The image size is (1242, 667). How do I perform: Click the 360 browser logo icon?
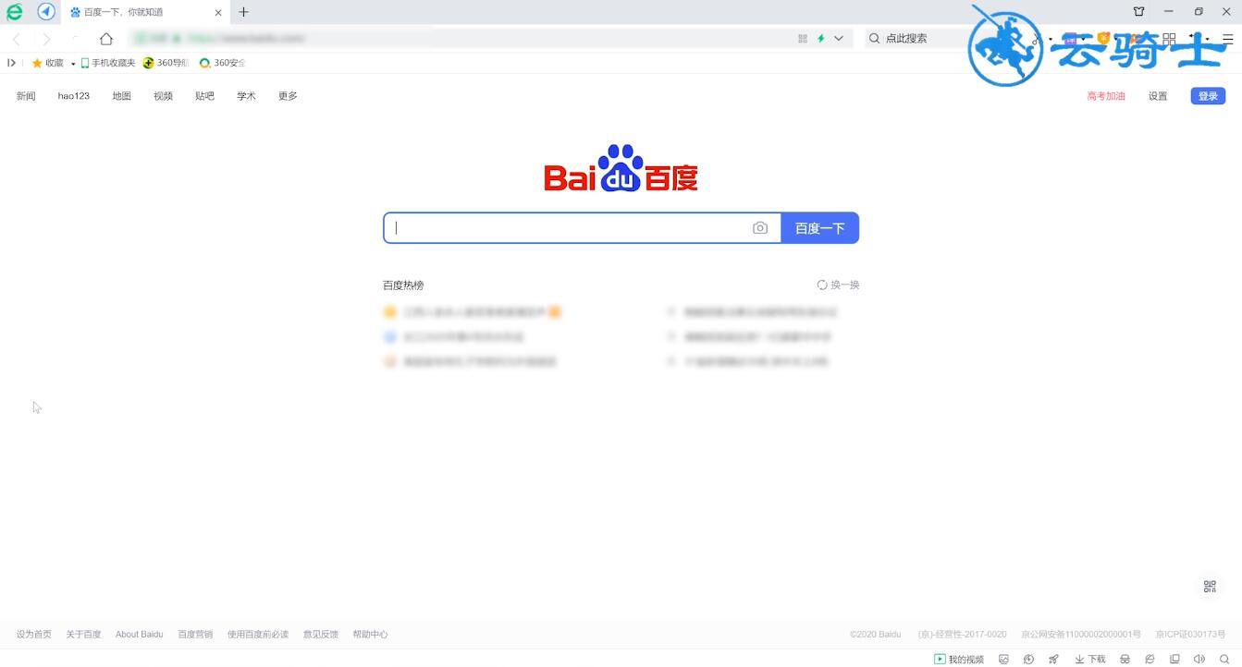(14, 12)
